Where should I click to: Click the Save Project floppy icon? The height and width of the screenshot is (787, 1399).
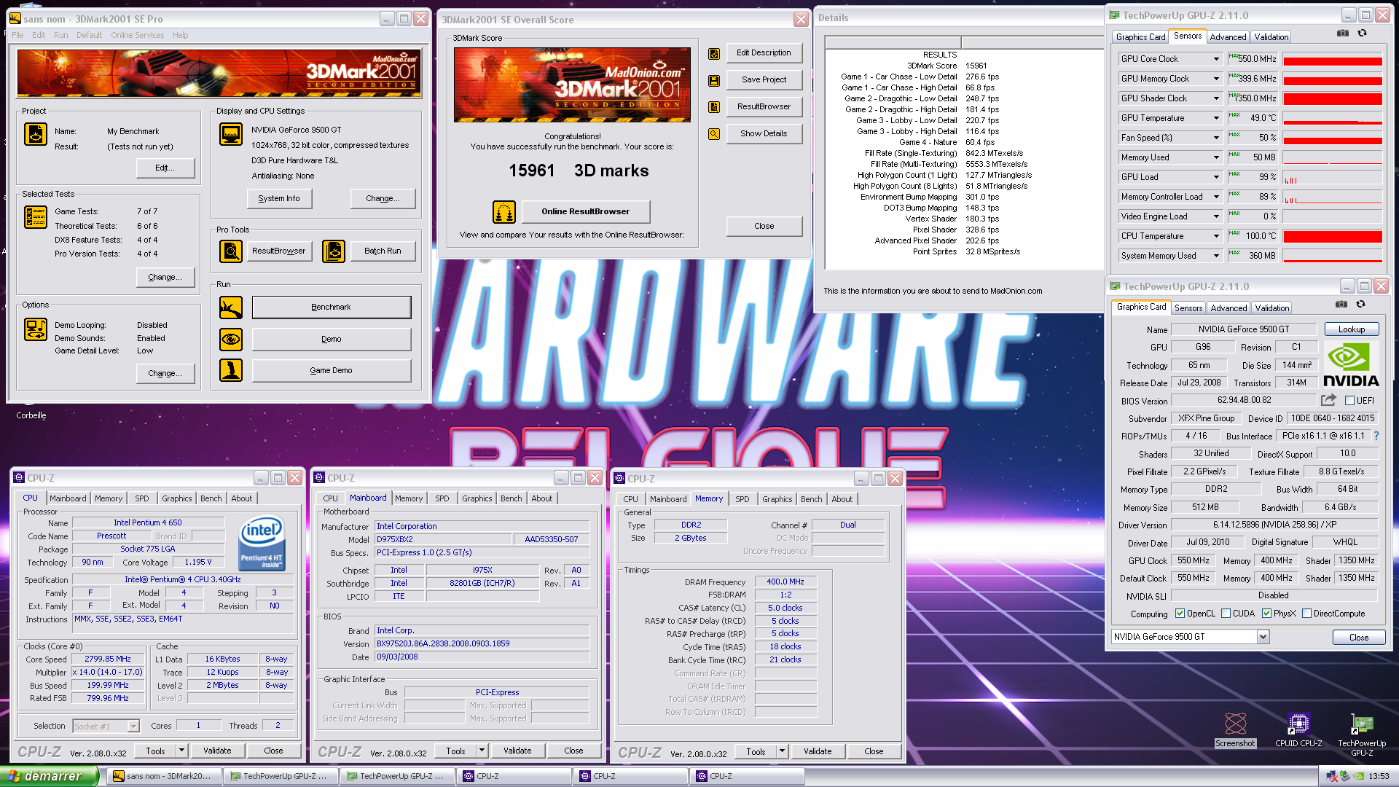(x=714, y=80)
